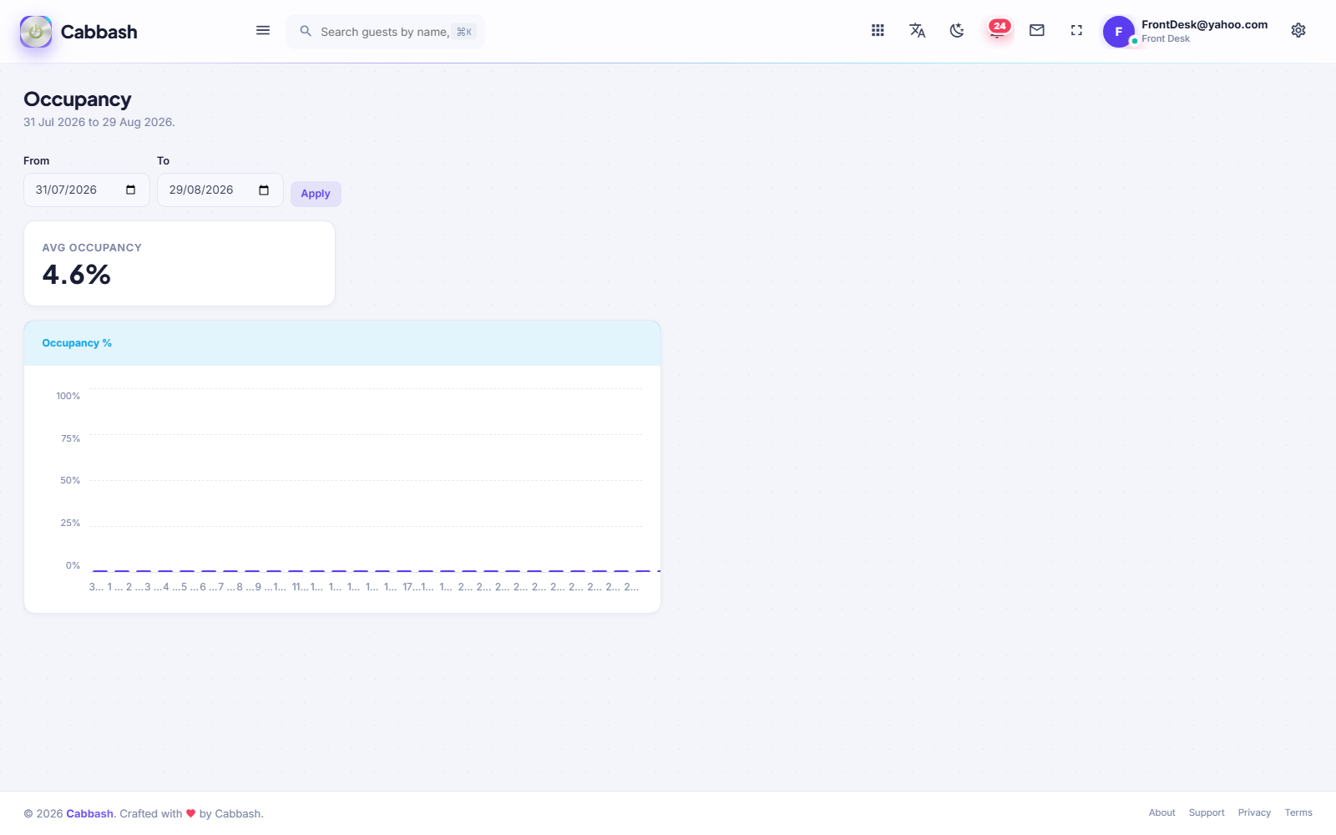This screenshot has height=835, width=1336.
Task: Click the 4.6% average occupancy value
Action: [77, 275]
